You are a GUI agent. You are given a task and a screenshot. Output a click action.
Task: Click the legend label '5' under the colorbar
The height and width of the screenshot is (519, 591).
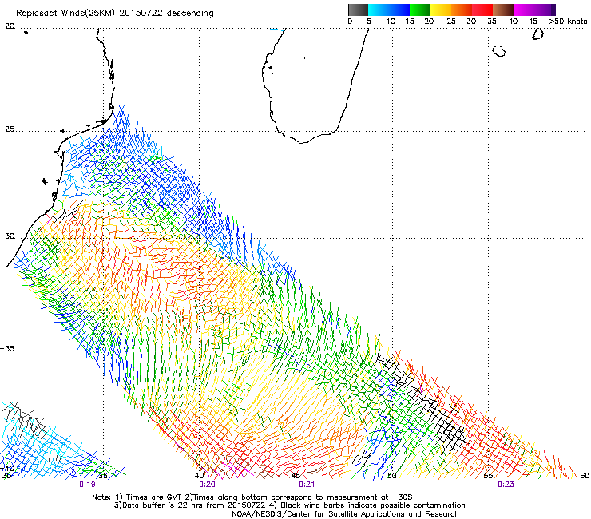(369, 22)
